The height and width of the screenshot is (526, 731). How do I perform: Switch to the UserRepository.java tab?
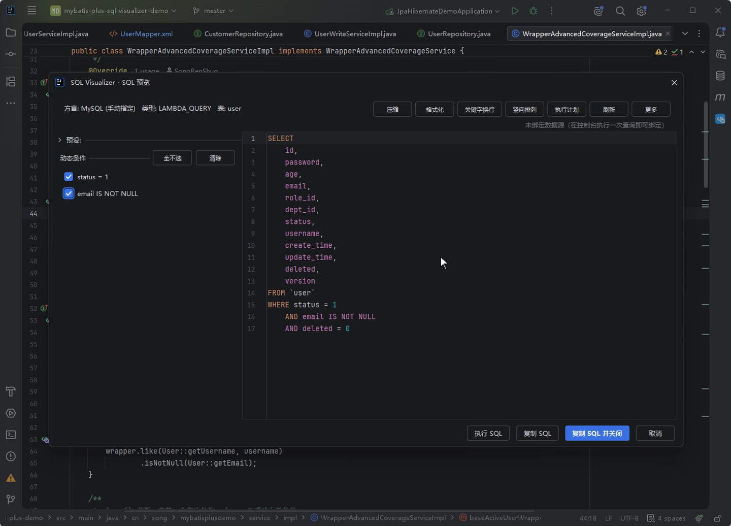(454, 34)
